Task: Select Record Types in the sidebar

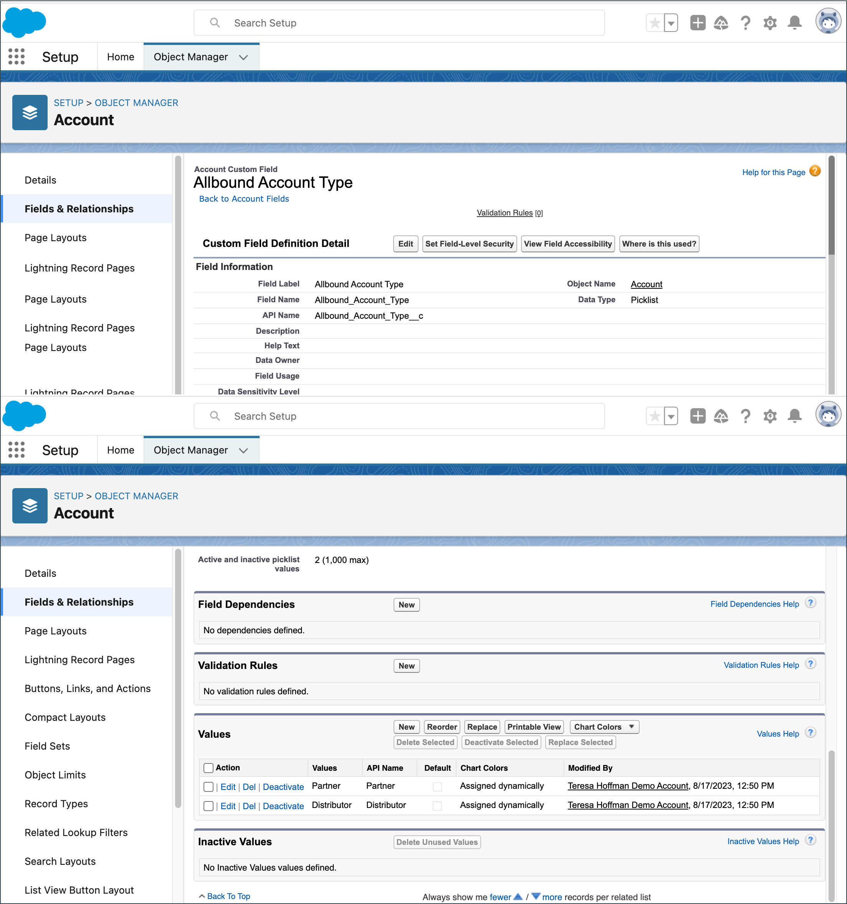Action: 56,803
